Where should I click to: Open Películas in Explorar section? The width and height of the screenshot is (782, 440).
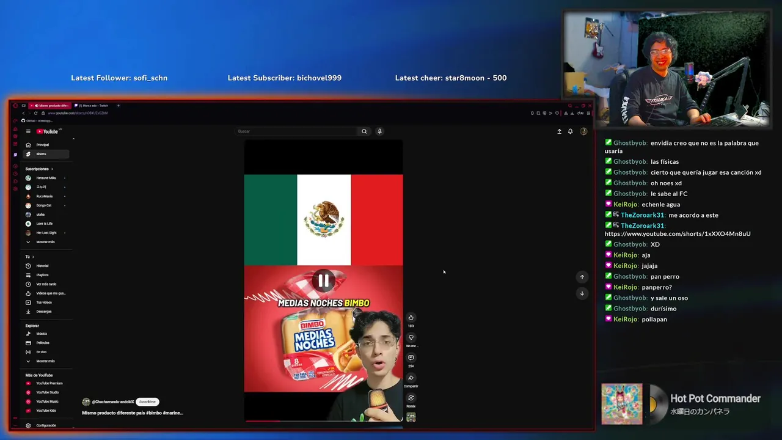[46, 343]
